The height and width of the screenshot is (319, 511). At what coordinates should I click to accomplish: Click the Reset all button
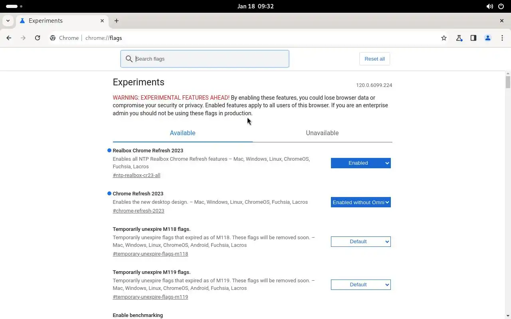pyautogui.click(x=374, y=59)
